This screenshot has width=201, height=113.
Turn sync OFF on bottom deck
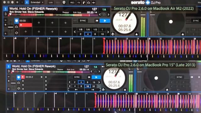coord(70,77)
